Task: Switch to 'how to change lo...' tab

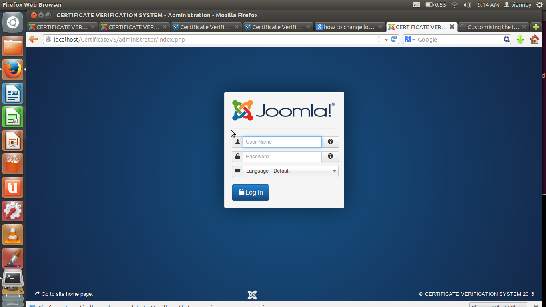Action: (x=349, y=27)
